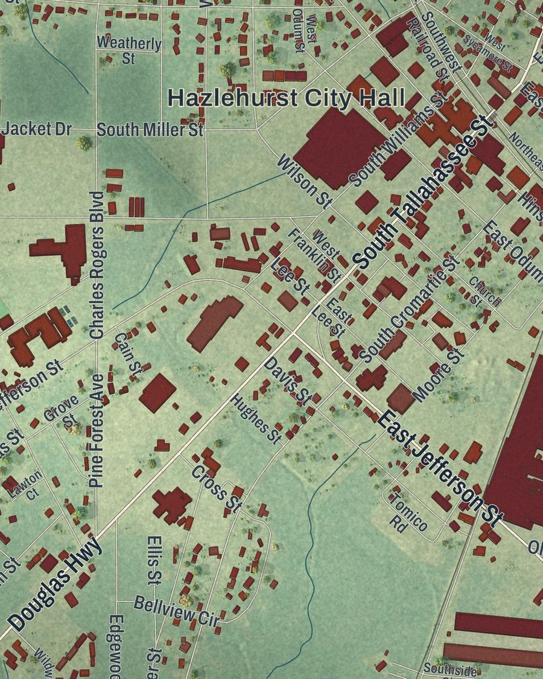
Task: Select the Cross St label
Action: (x=215, y=489)
